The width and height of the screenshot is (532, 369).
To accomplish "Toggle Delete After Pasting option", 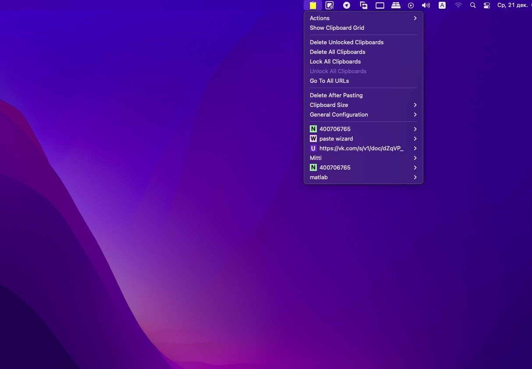I will point(336,95).
